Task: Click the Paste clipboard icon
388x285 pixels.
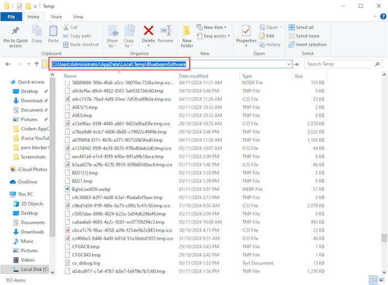Action: point(53,30)
